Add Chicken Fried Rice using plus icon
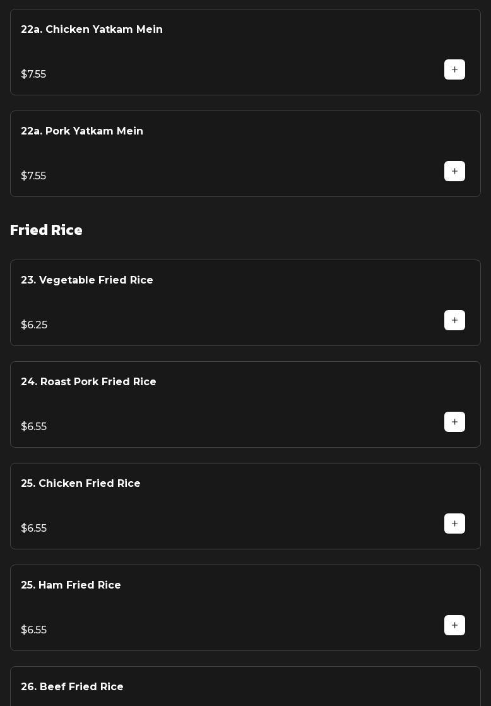The width and height of the screenshot is (491, 706). [x=454, y=524]
